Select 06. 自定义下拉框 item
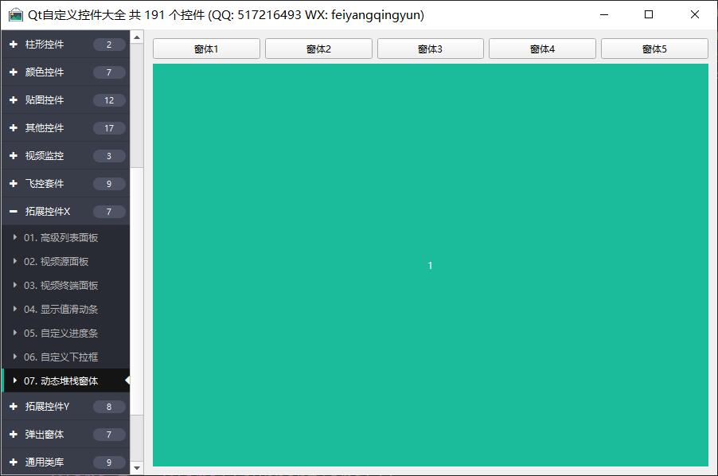 click(60, 357)
